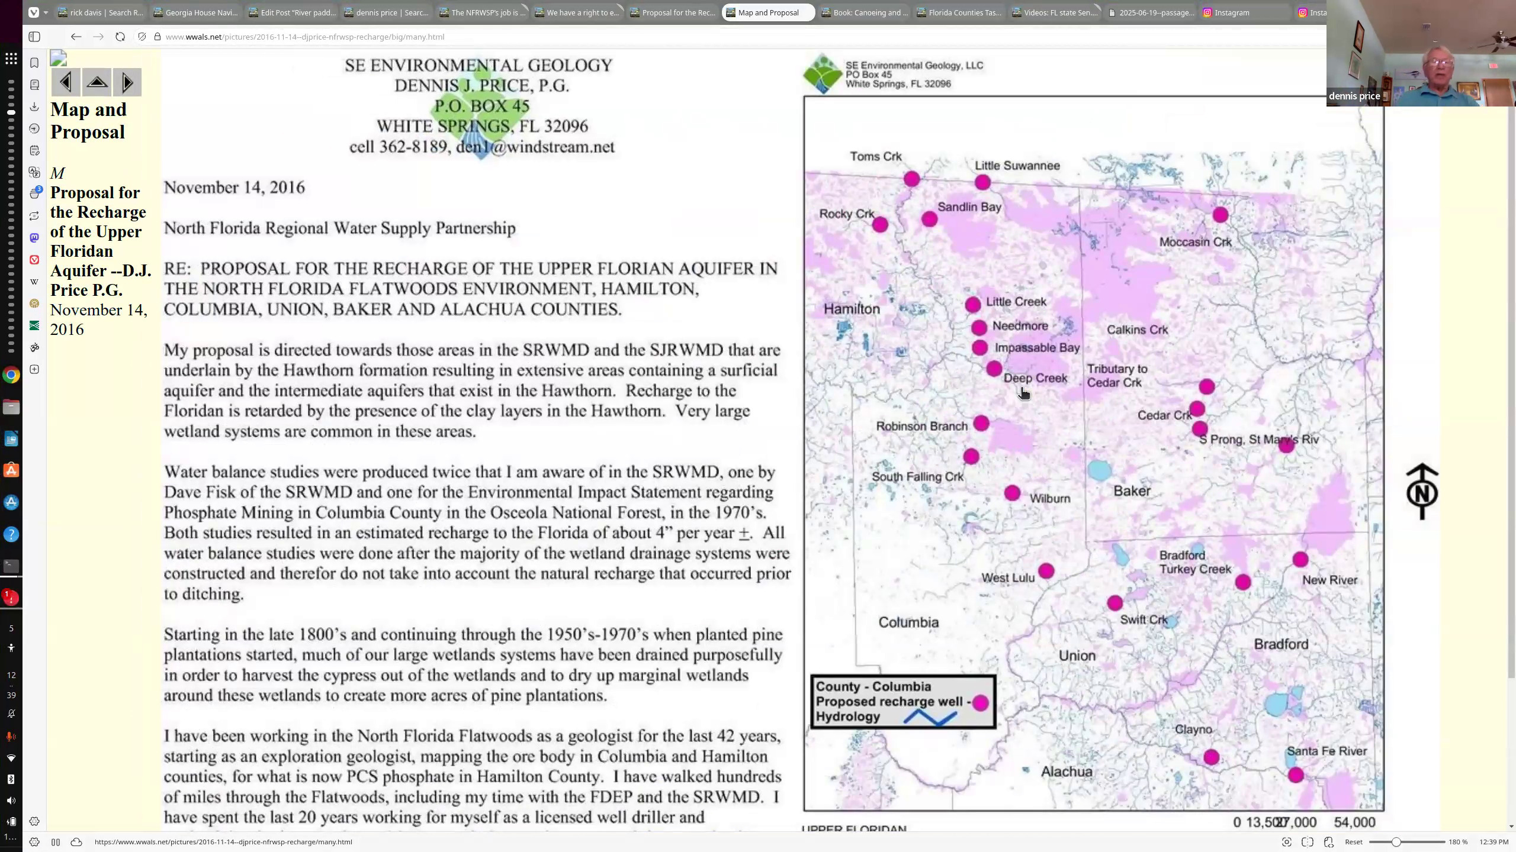The image size is (1516, 852).
Task: Open the Reading List panel
Action: click(34, 85)
